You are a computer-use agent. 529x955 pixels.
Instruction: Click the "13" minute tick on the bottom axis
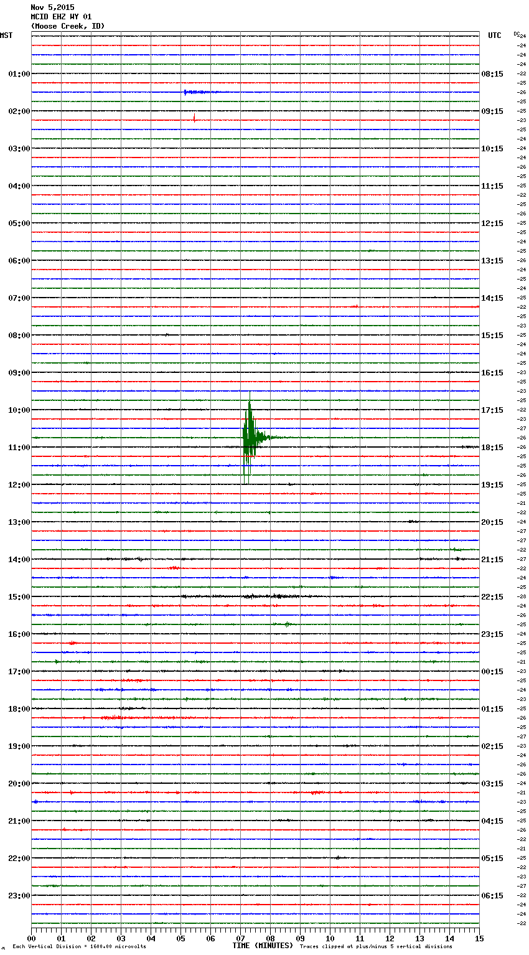419,938
